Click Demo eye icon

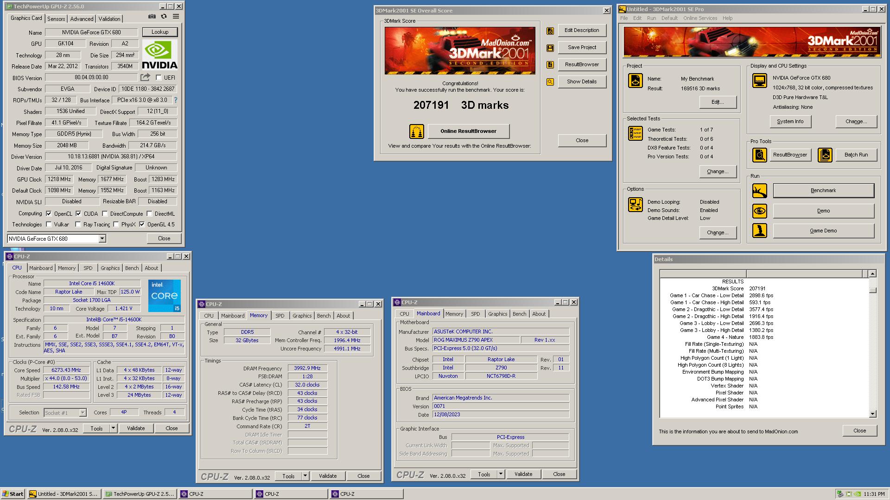(760, 211)
